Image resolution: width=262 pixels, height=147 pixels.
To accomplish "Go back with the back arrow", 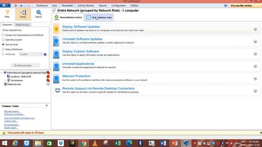I will point(22,5).
